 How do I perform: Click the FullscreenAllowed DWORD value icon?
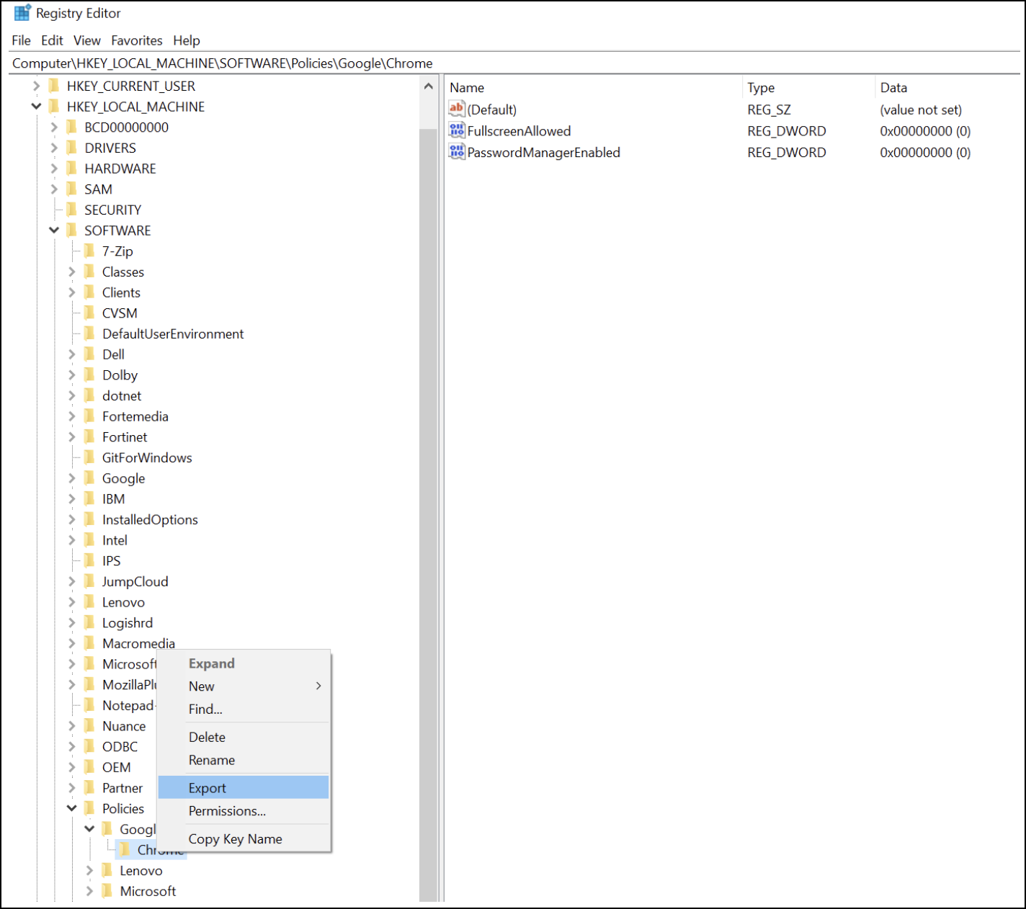(x=457, y=130)
